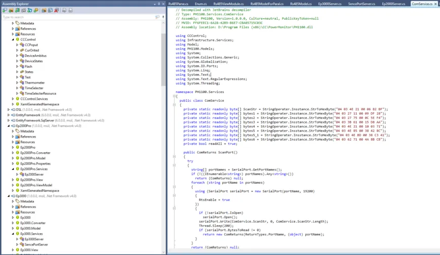Click the search options icon in search box
The height and width of the screenshot is (255, 440).
click(x=157, y=17)
